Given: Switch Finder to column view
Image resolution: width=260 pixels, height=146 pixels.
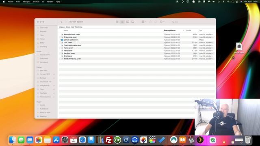Looking at the screenshot, I should [x=128, y=21].
